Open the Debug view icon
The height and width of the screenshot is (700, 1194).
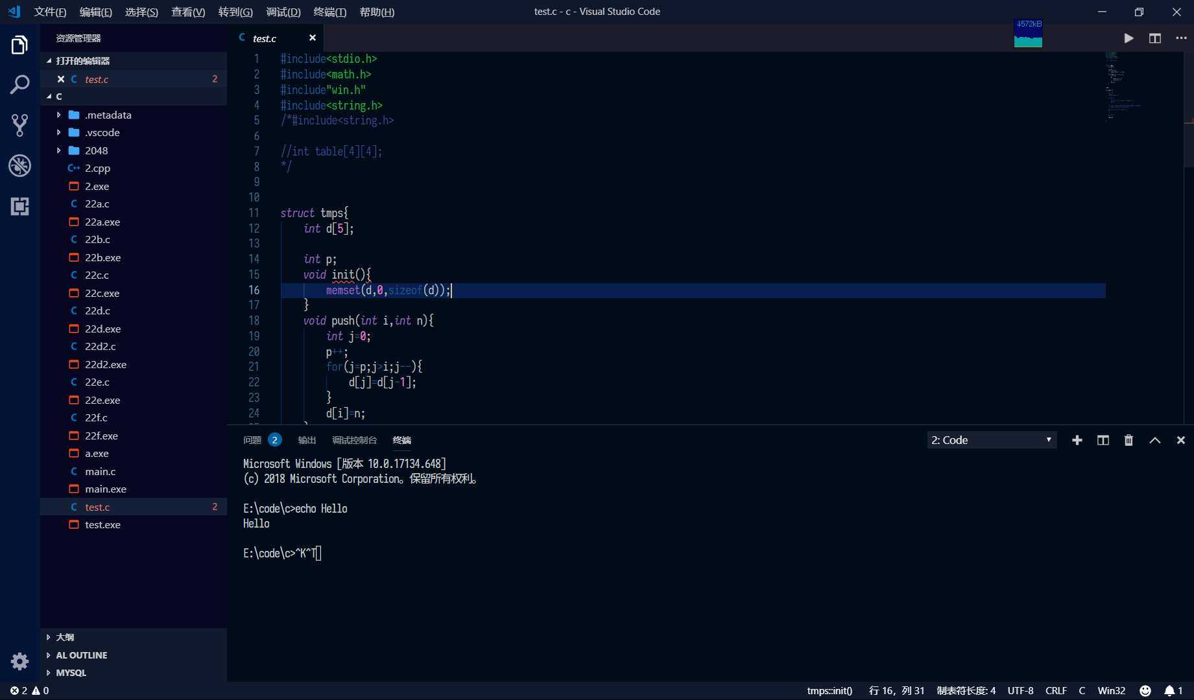pos(19,166)
